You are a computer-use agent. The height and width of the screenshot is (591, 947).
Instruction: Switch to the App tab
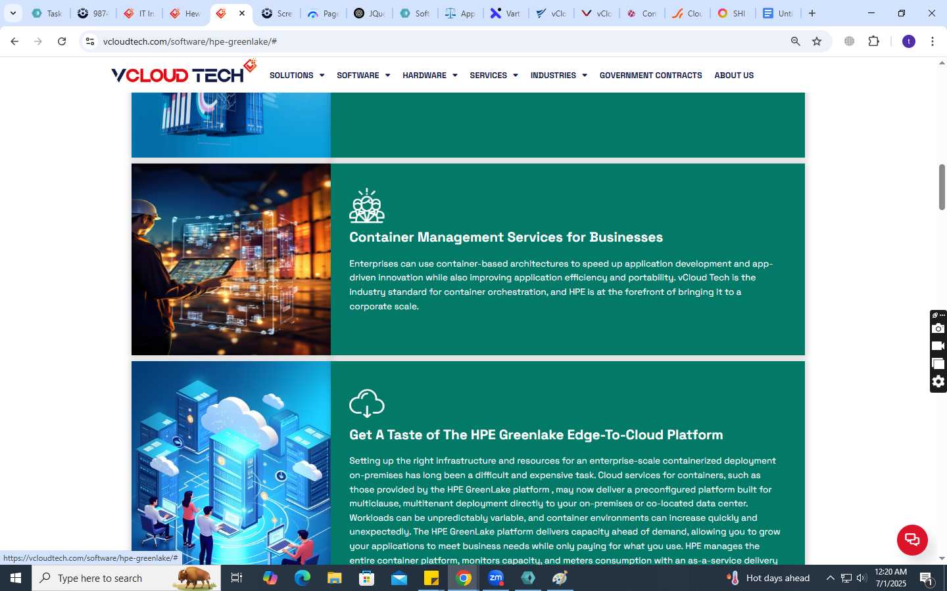point(460,13)
